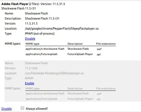Disable Adobe Flash Player entirely via bottom link

pyautogui.click(x=6, y=109)
